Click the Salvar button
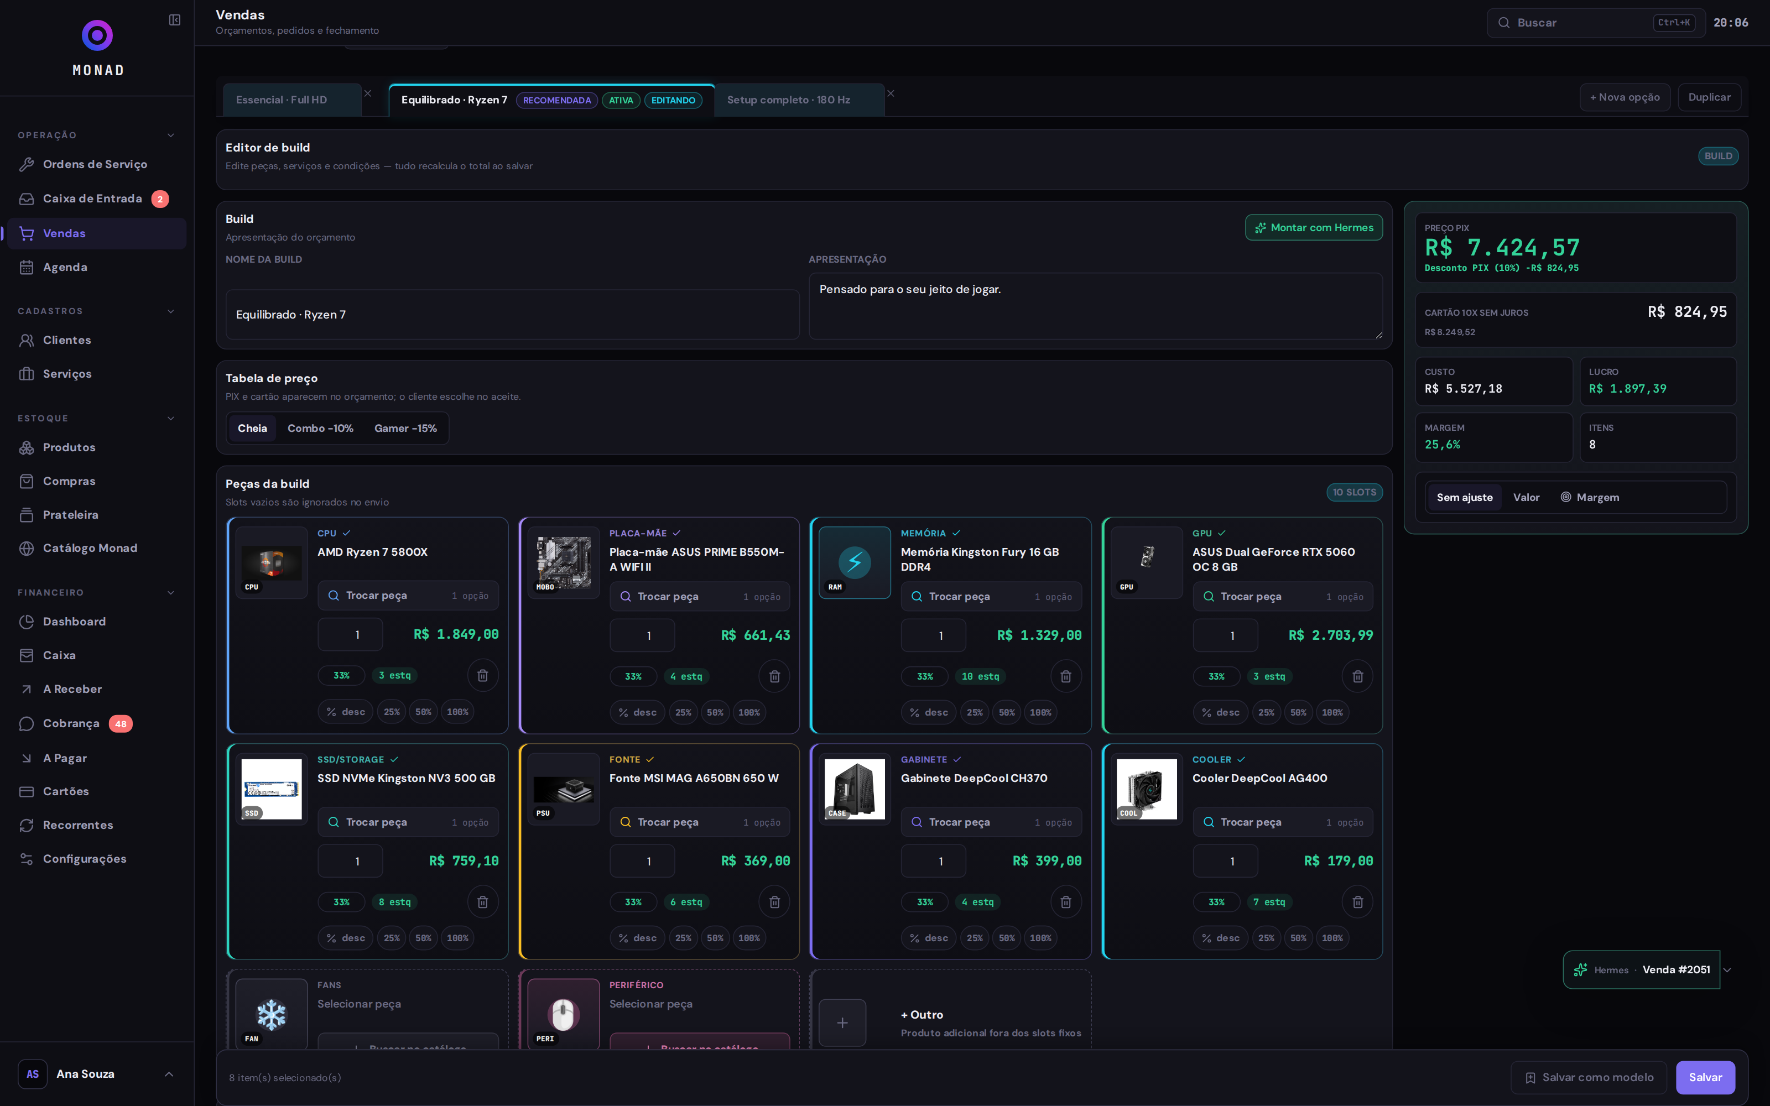 coord(1705,1077)
